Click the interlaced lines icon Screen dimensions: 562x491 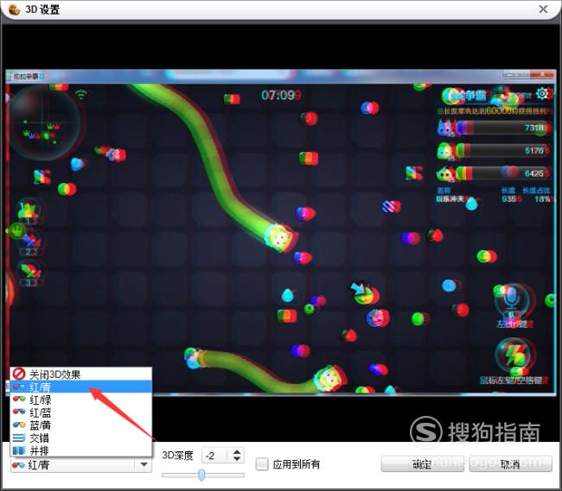click(19, 437)
